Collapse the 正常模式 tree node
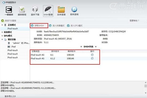Screen dimensions: 147x98 click(2, 25)
